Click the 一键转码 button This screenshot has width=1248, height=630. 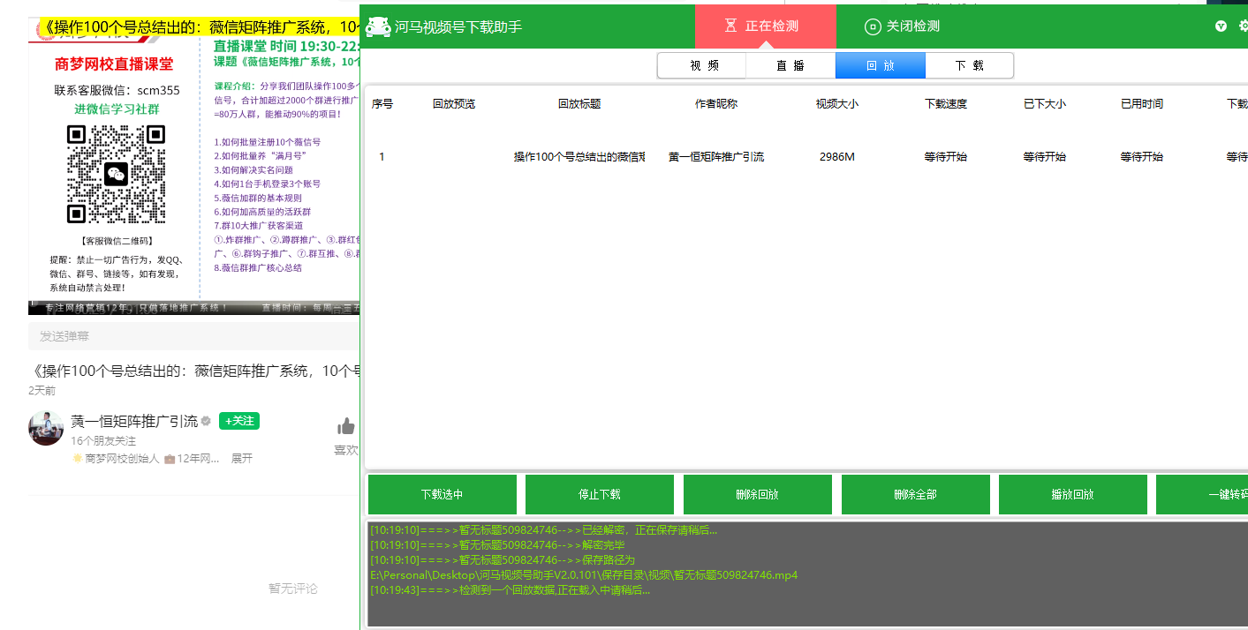[x=1202, y=494]
